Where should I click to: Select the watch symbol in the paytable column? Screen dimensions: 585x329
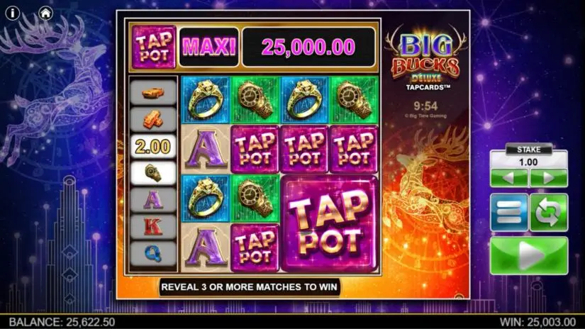pos(153,174)
